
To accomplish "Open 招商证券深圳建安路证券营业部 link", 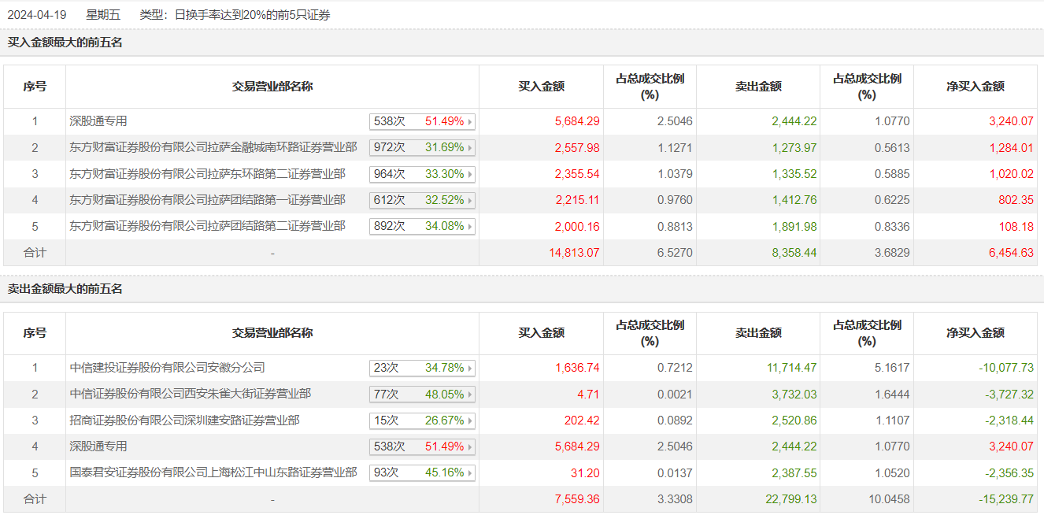I will [x=184, y=421].
